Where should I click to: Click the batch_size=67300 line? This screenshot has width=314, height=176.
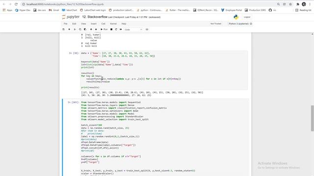point(92,125)
